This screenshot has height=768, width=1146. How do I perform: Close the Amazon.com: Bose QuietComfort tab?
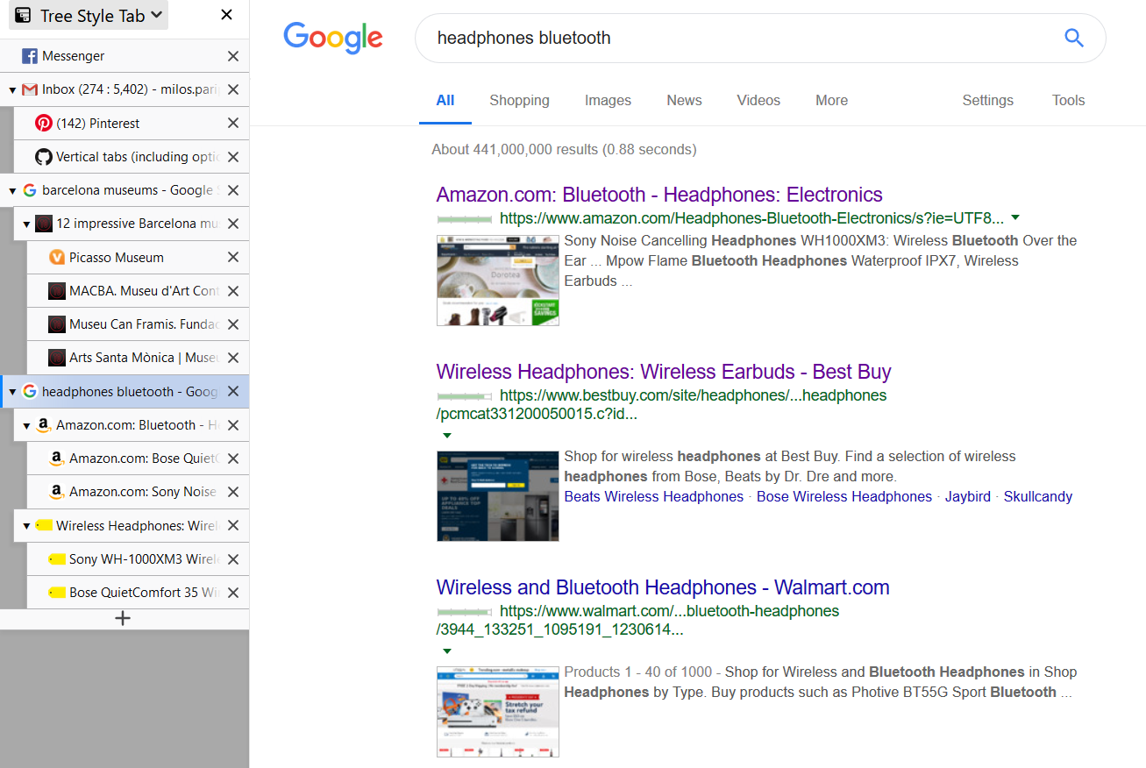pyautogui.click(x=233, y=459)
